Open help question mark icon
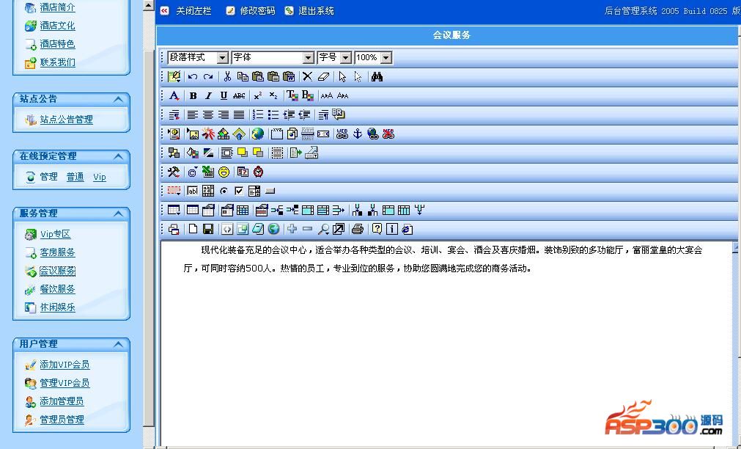741x449 pixels. coord(377,229)
